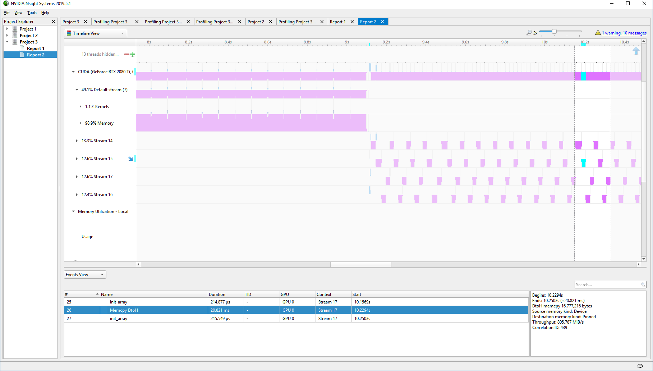653x371 pixels.
Task: Click the Timeline View list icon
Action: [x=69, y=33]
